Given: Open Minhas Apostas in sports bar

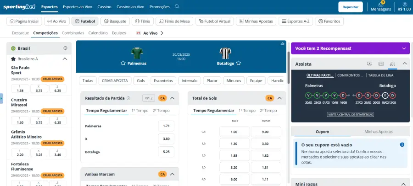Looking at the screenshot, I should pyautogui.click(x=256, y=21).
